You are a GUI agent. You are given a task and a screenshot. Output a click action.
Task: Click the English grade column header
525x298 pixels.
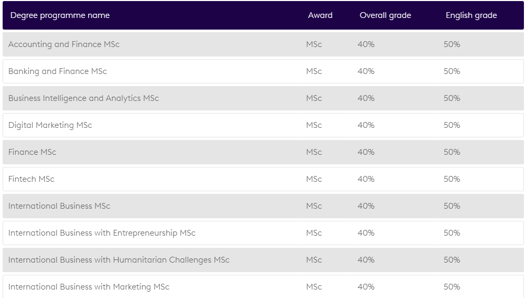(471, 15)
